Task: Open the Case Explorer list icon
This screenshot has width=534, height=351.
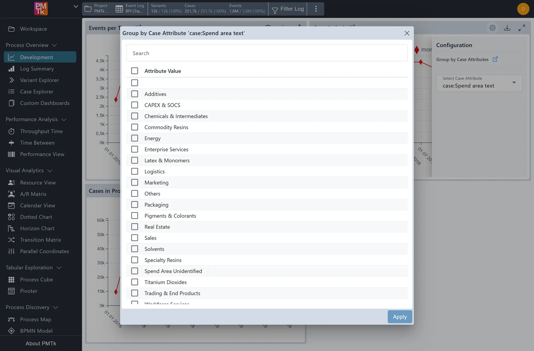Action: pos(11,92)
